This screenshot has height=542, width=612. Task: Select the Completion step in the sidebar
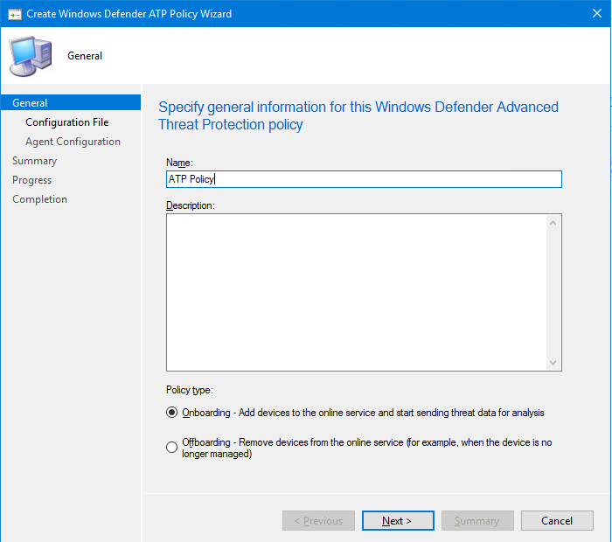39,199
